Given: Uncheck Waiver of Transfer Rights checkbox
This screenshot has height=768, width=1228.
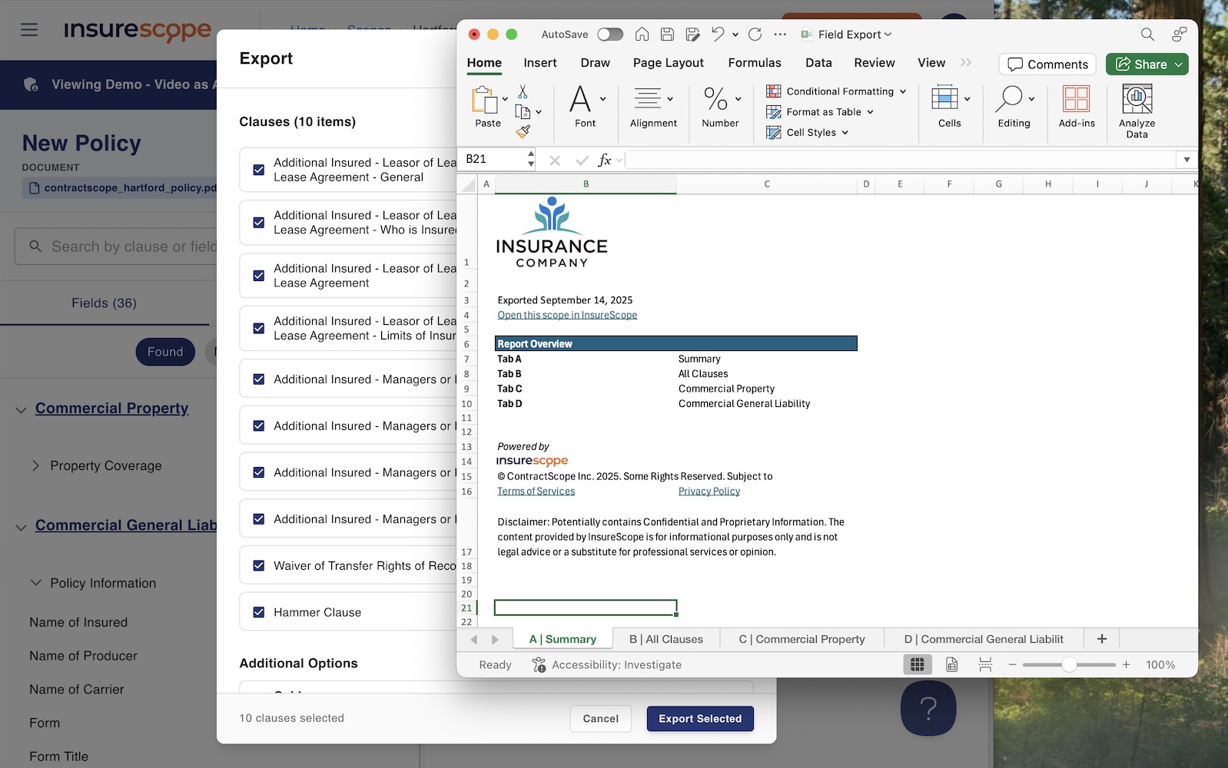Looking at the screenshot, I should [x=259, y=566].
